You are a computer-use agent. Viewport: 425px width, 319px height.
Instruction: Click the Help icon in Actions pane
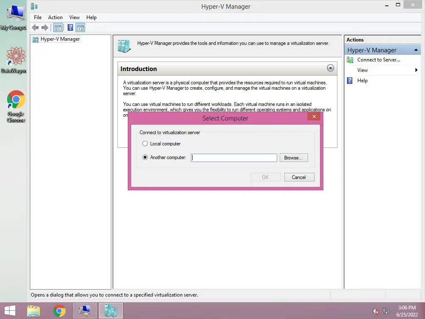click(349, 81)
